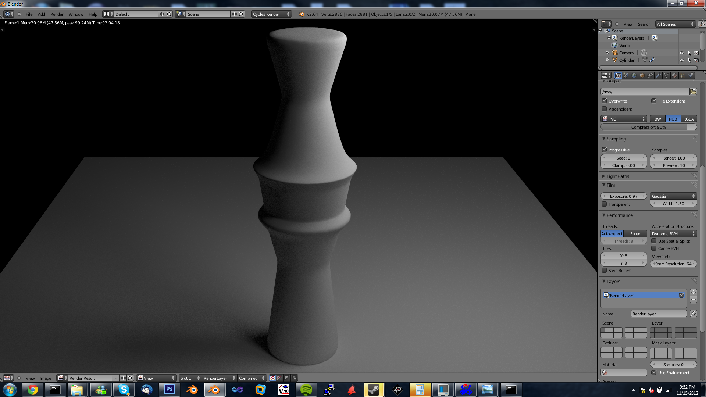Open Add menu in menu bar
Viewport: 706px width, 397px height.
point(41,14)
